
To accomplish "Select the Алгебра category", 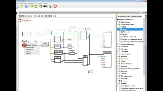I will [124, 56].
